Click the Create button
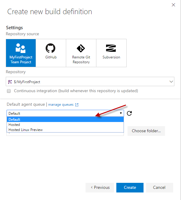Image resolution: width=181 pixels, height=200 pixels. pyautogui.click(x=130, y=187)
